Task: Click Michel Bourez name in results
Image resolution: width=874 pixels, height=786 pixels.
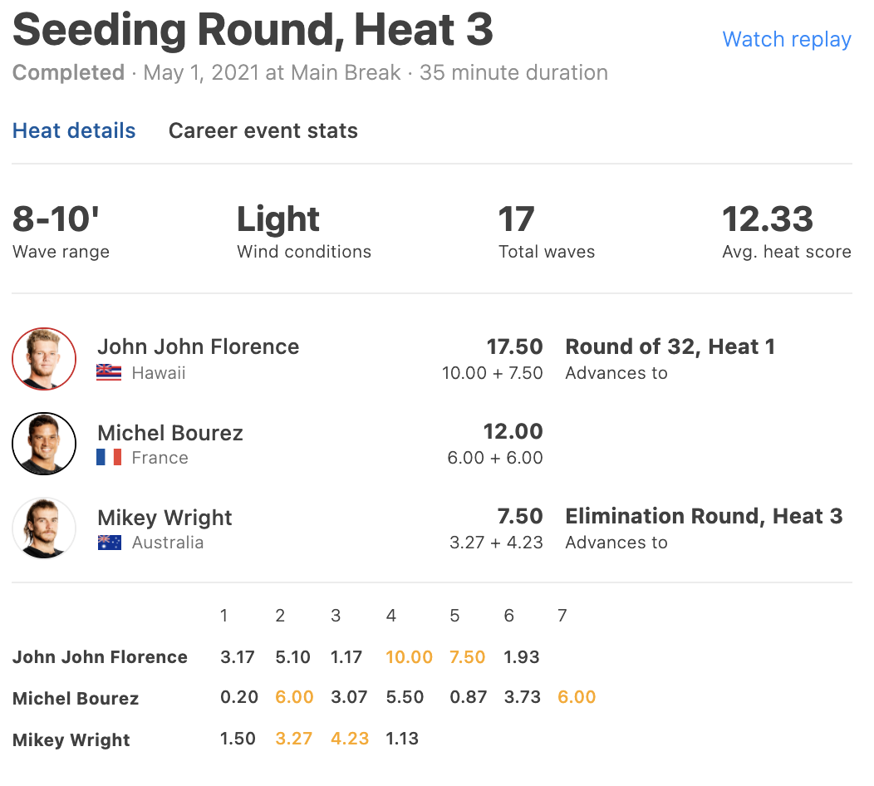Action: (x=170, y=433)
